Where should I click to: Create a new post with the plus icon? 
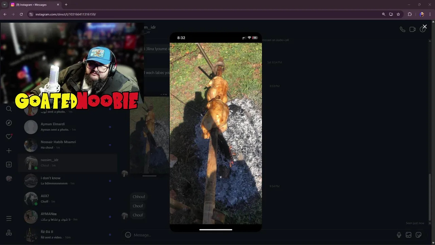[9, 150]
